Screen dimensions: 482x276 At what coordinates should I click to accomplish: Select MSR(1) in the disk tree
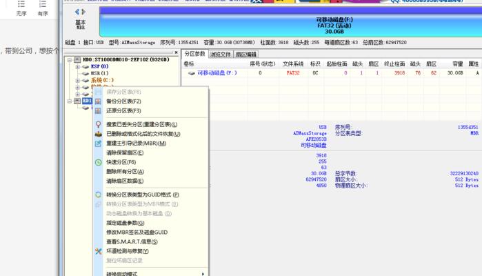point(99,74)
